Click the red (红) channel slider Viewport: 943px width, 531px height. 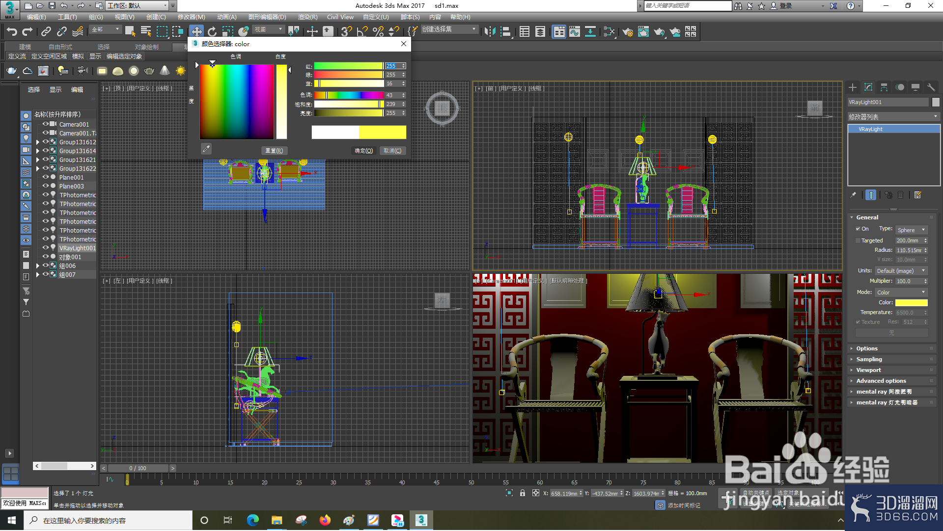click(349, 66)
